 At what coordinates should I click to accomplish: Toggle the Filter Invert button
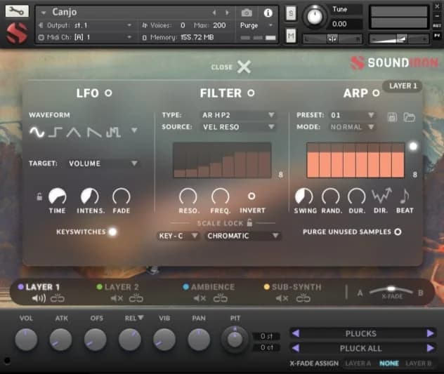252,196
